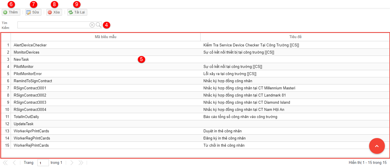Image resolution: width=390 pixels, height=167 pixels.
Task: Go to the next page arrow
Action: pos(72,163)
